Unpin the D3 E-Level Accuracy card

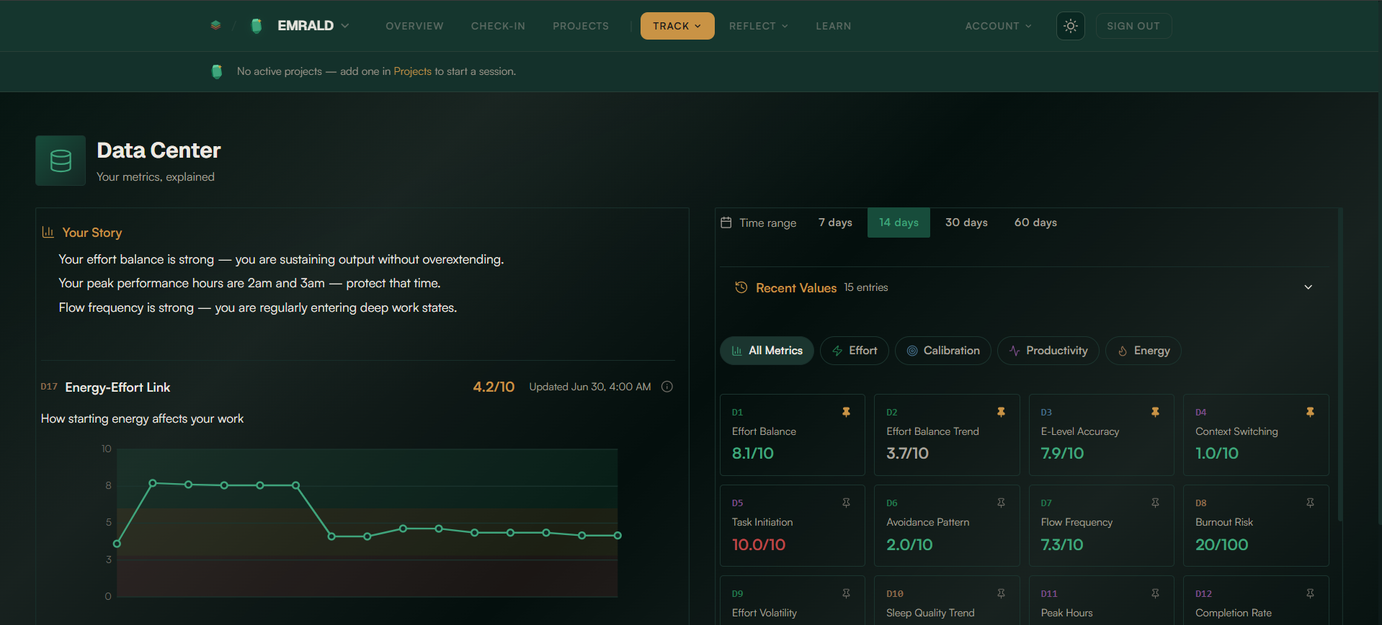[1155, 412]
